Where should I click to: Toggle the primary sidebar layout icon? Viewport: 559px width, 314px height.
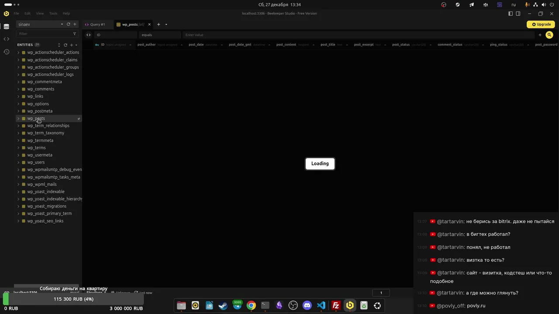[511, 14]
